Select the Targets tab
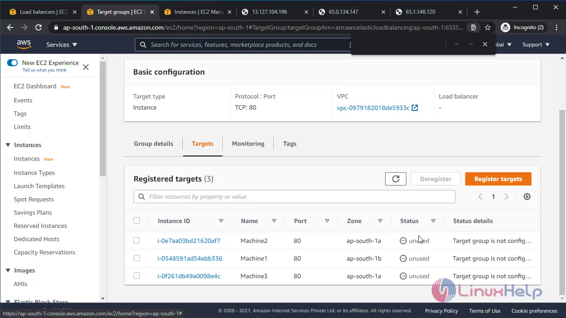The image size is (566, 318). [x=203, y=144]
